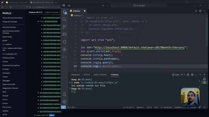Viewport: 209px width, 117px height.
Task: Split the terminal panel
Action: tap(188, 75)
